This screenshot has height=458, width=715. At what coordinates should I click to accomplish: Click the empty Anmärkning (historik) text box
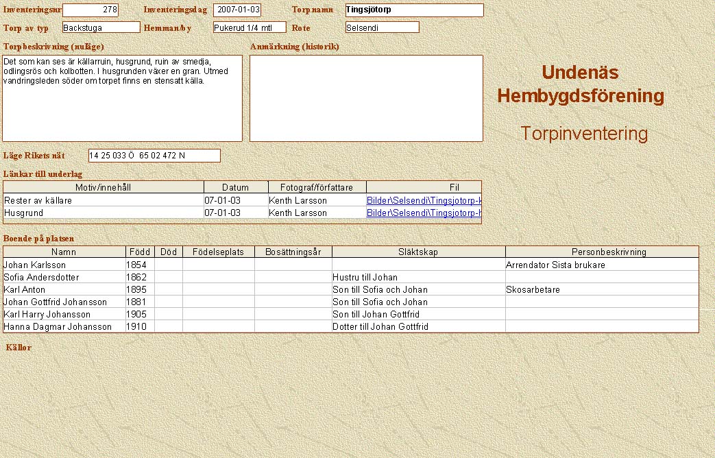[x=366, y=98]
